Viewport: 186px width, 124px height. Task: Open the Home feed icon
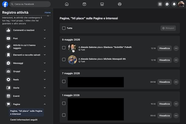pos(67,4)
